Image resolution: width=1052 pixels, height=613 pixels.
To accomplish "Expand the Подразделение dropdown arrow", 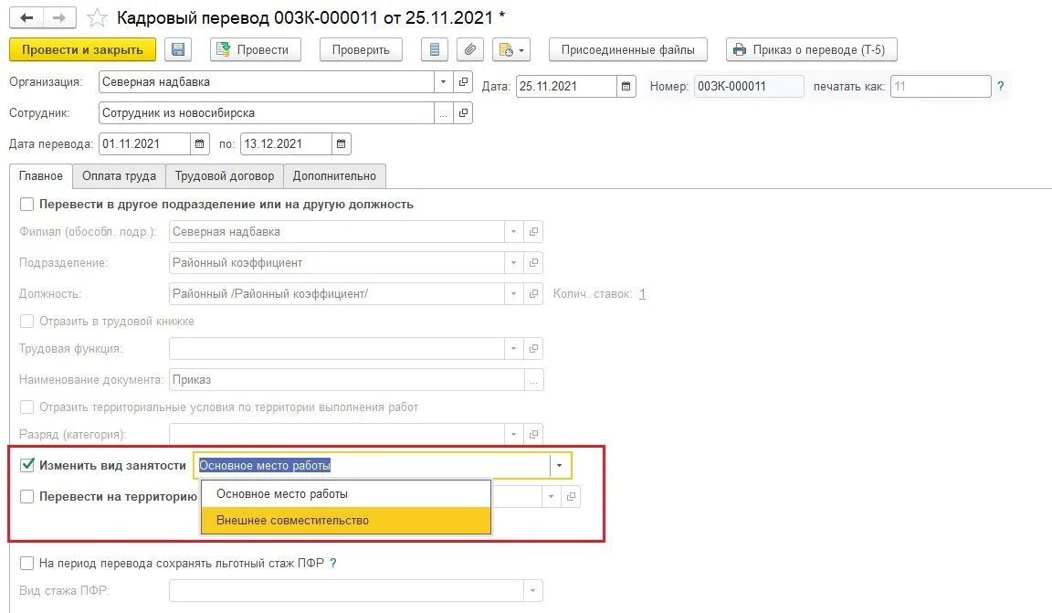I will pos(513,262).
